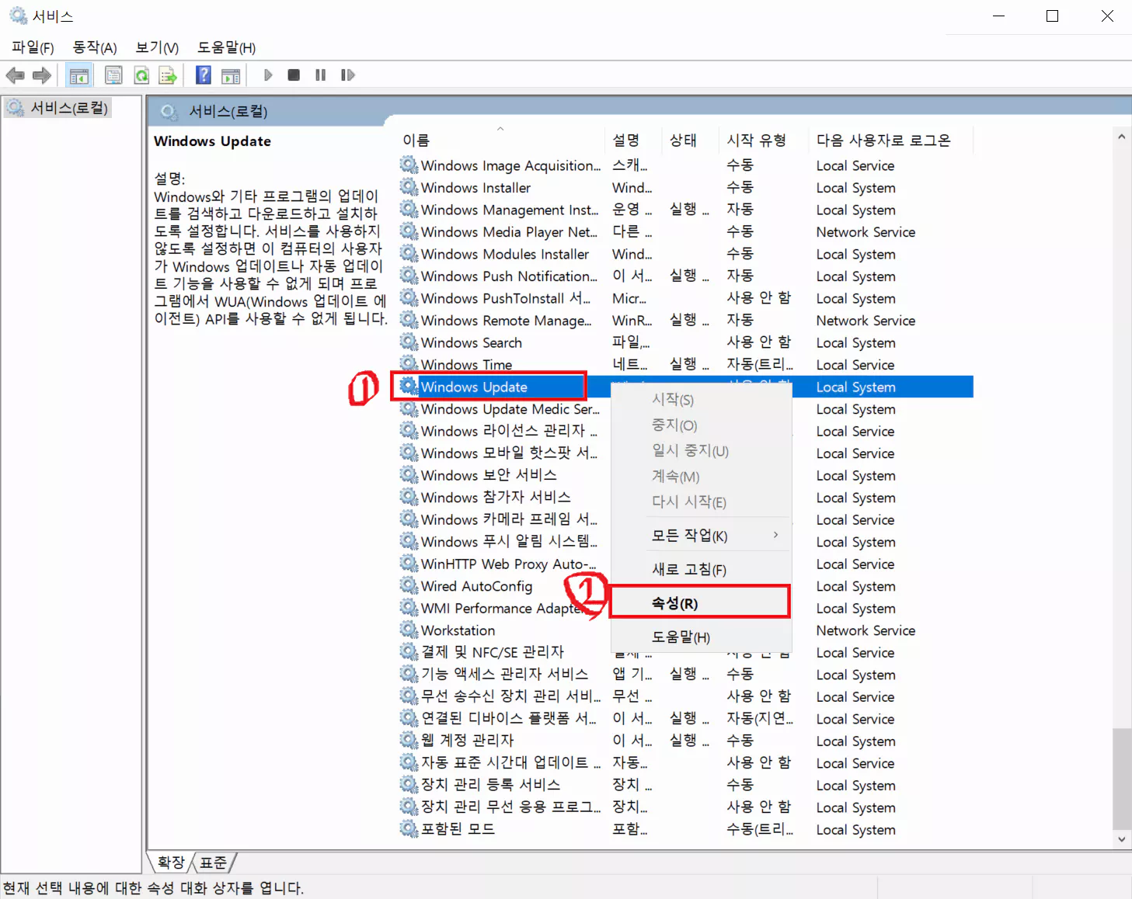Select Windows Image Acquisition row
1132x899 pixels.
pyautogui.click(x=686, y=165)
